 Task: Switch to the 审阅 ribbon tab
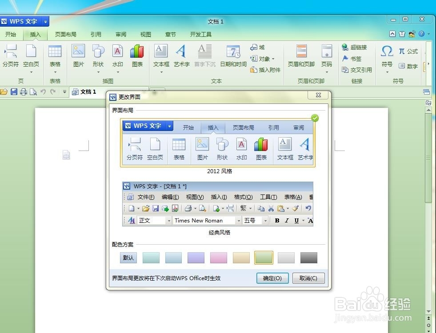coord(120,34)
